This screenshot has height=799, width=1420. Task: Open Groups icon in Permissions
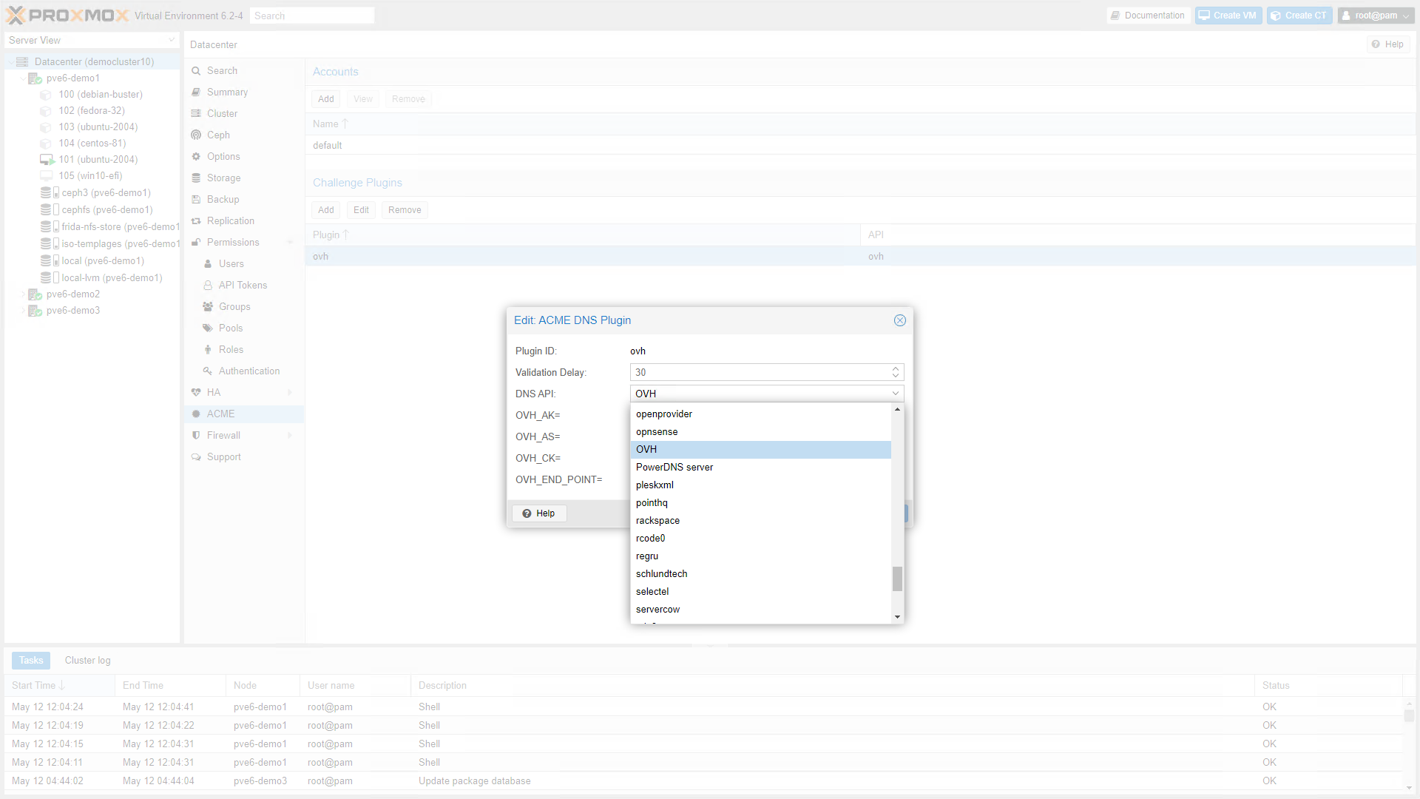pyautogui.click(x=208, y=307)
